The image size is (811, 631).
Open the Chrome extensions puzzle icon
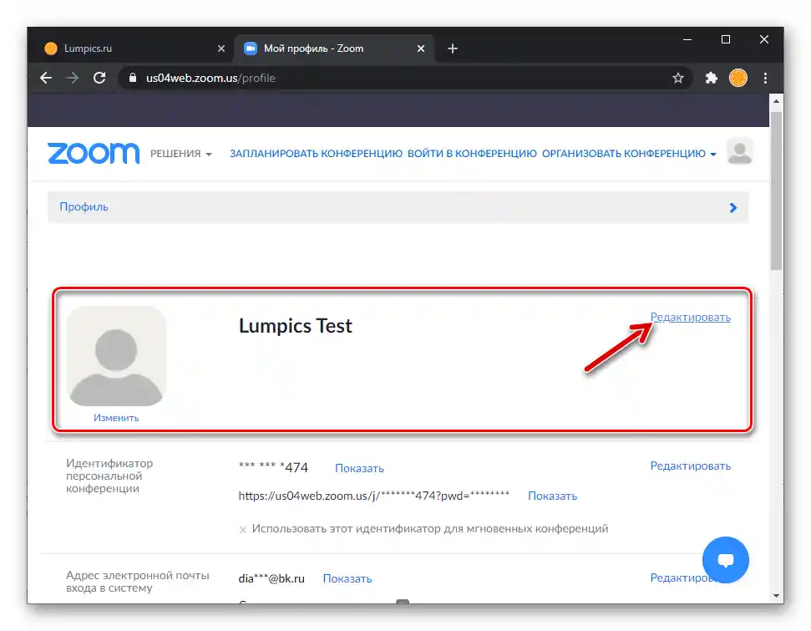click(712, 79)
